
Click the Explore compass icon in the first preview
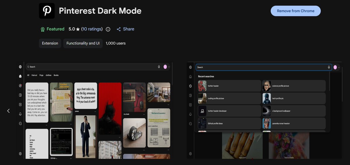[x=20, y=86]
